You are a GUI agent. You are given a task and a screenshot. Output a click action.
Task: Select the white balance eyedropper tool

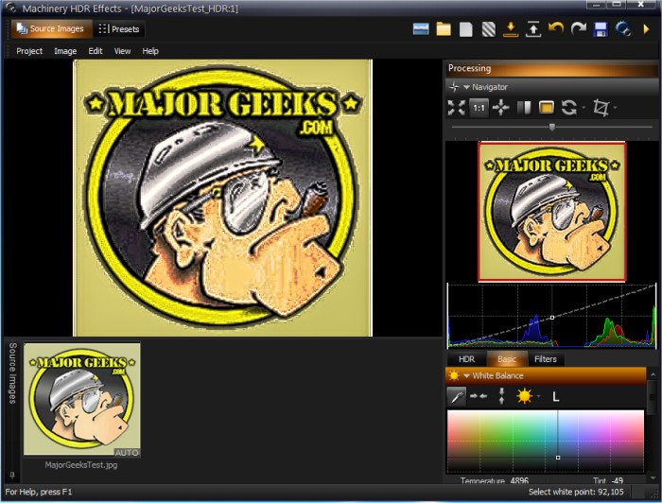pyautogui.click(x=456, y=396)
